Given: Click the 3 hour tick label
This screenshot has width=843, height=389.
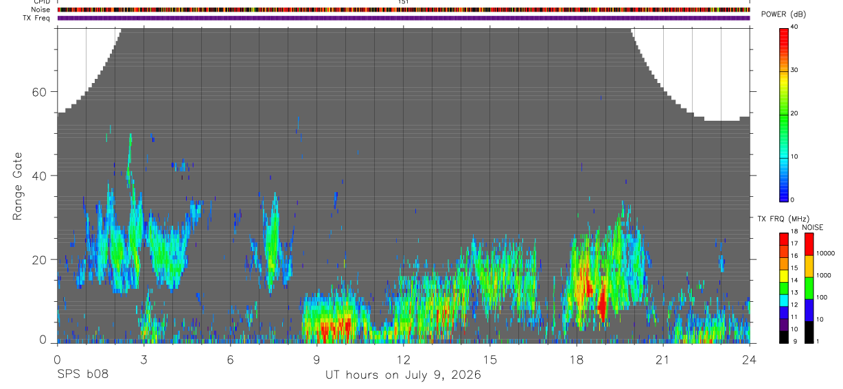Looking at the screenshot, I should [x=143, y=359].
